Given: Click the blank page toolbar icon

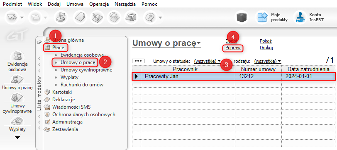Looking at the screenshot, I should coord(80,17).
